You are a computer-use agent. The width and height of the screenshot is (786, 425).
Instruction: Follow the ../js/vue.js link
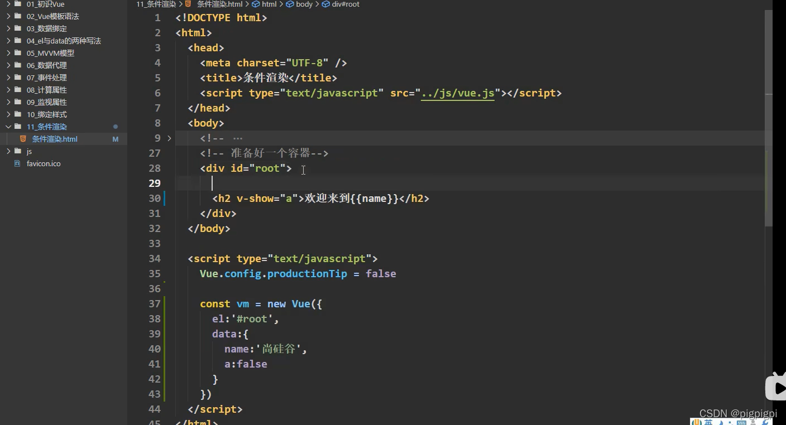tap(458, 93)
